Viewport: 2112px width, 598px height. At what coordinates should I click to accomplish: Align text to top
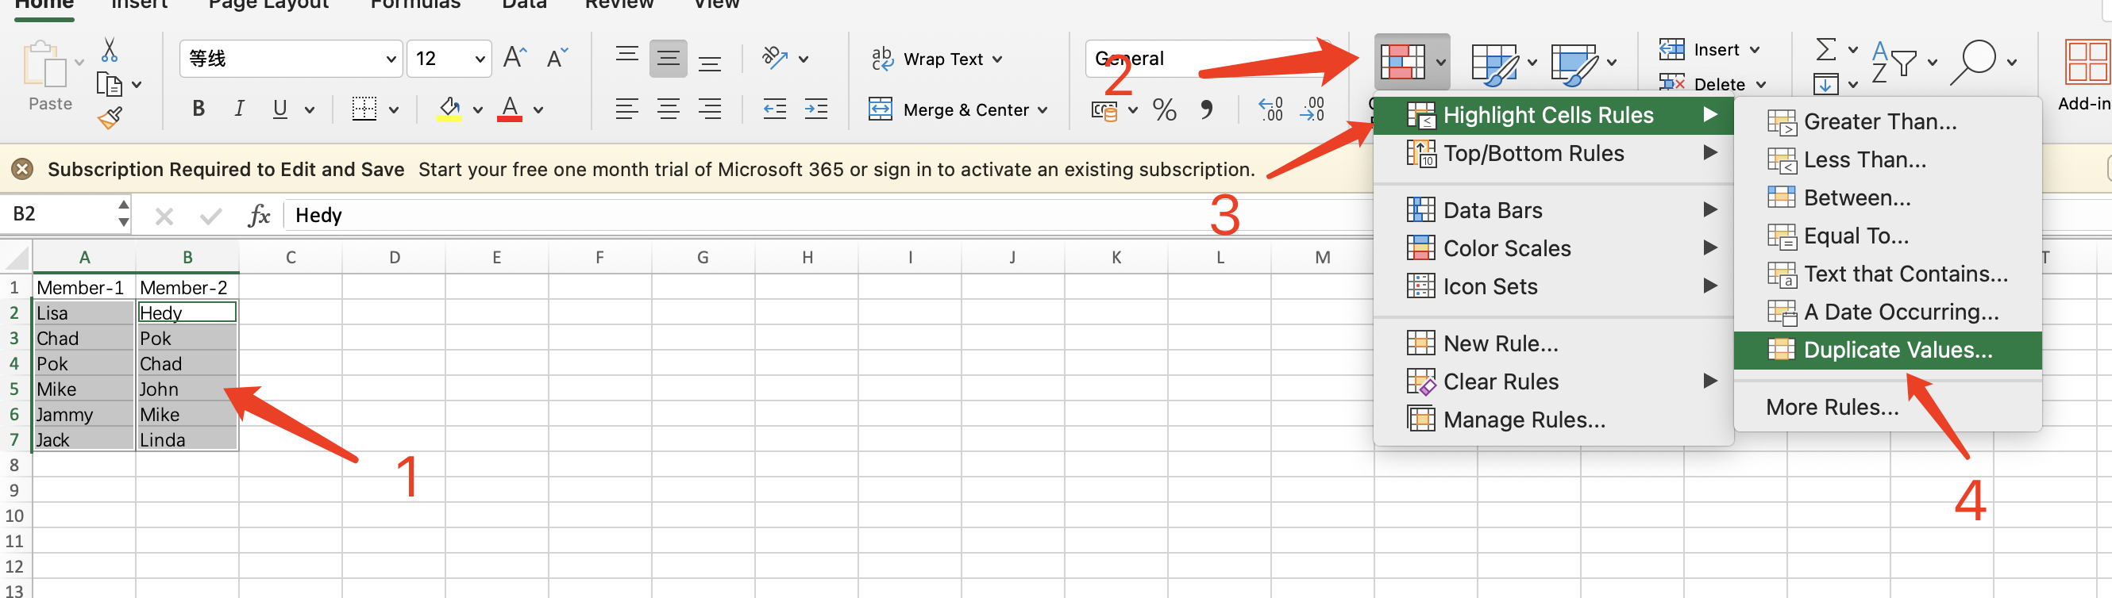click(x=627, y=56)
